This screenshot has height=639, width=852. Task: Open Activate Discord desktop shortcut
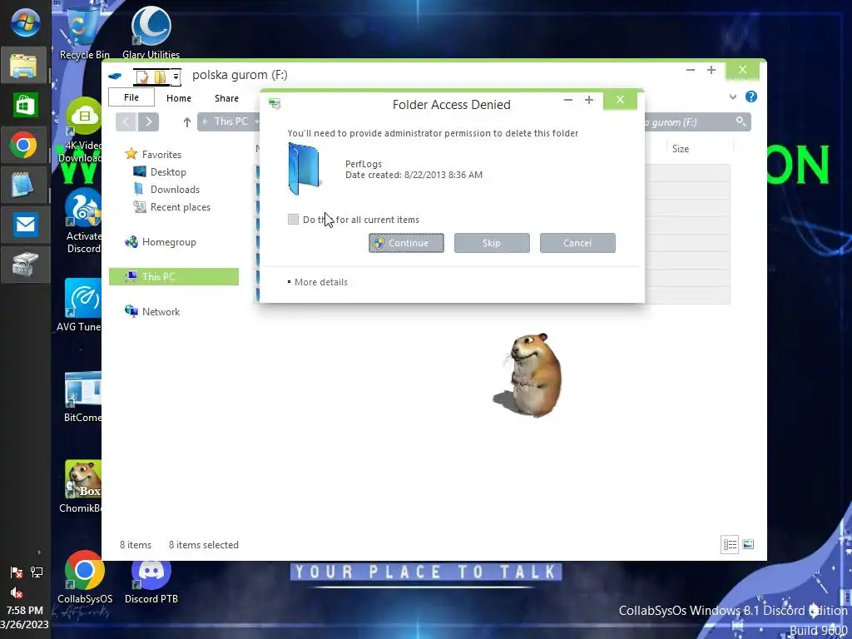click(x=82, y=220)
